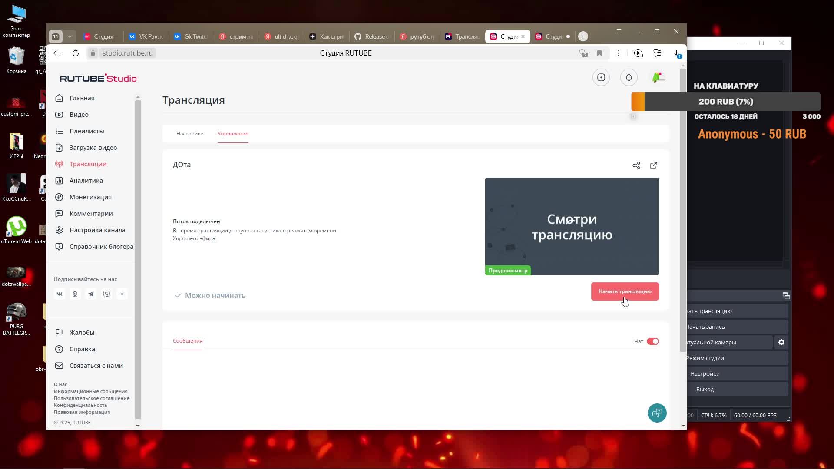
Task: Open Аналитика in the sidebar
Action: [x=86, y=181]
